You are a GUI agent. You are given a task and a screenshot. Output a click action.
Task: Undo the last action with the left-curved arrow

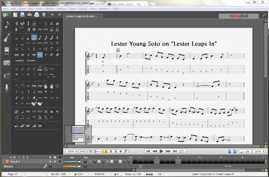[53, 15]
